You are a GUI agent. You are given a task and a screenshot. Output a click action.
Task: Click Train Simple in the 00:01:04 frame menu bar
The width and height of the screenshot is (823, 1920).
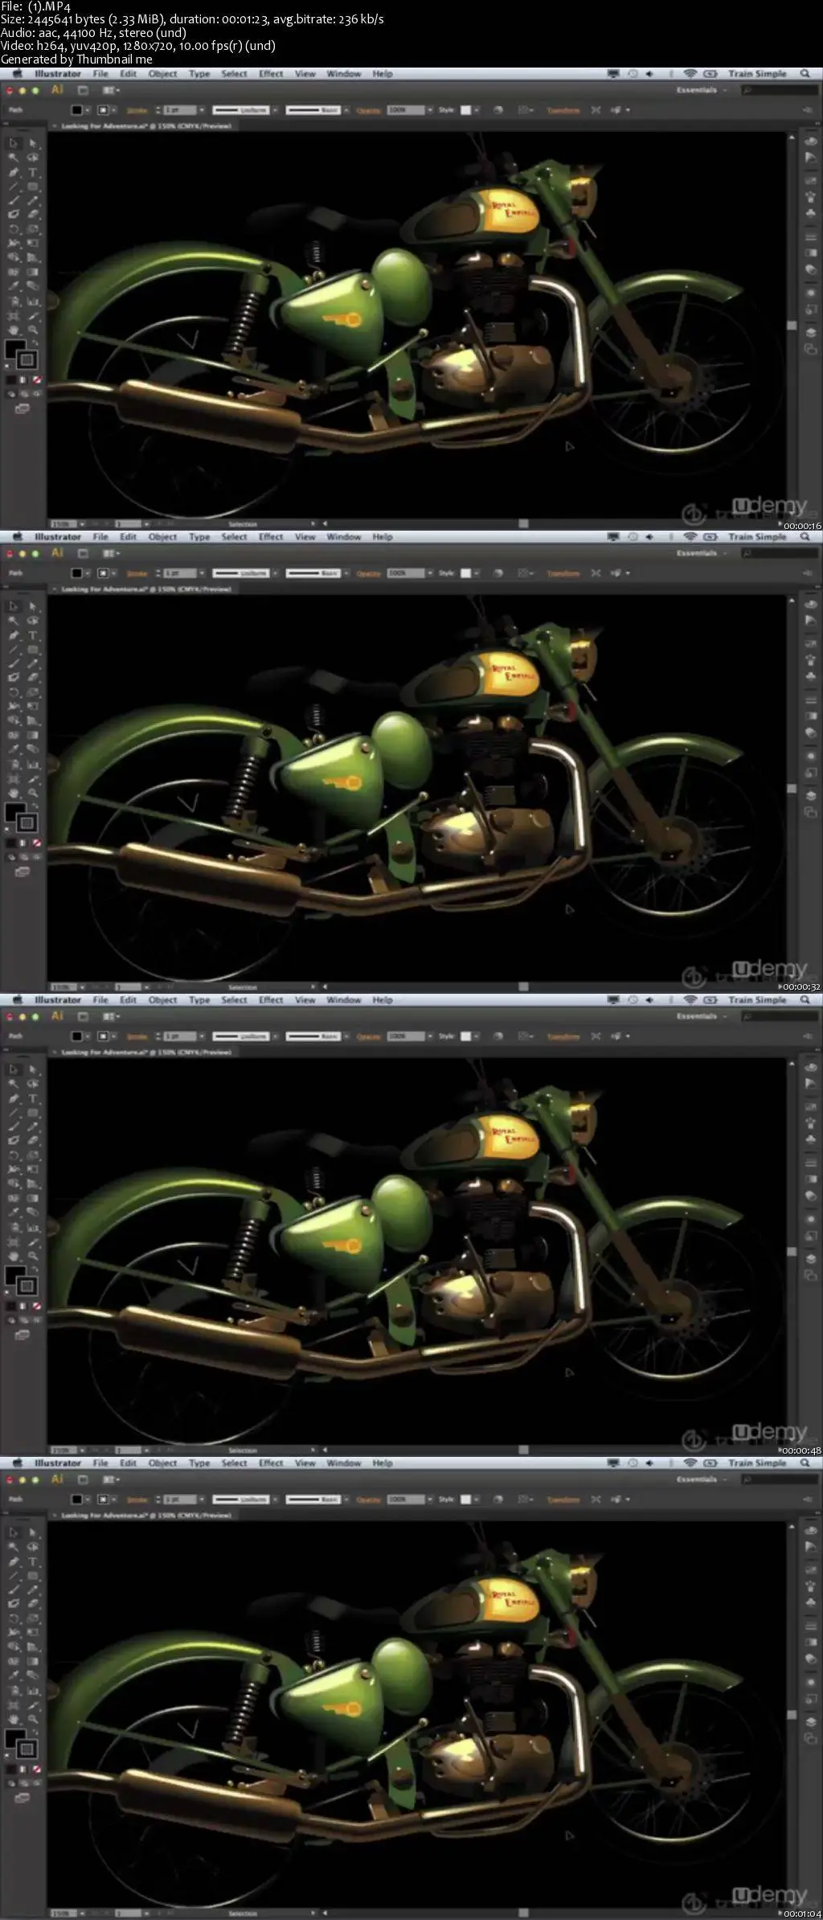[x=757, y=1463]
